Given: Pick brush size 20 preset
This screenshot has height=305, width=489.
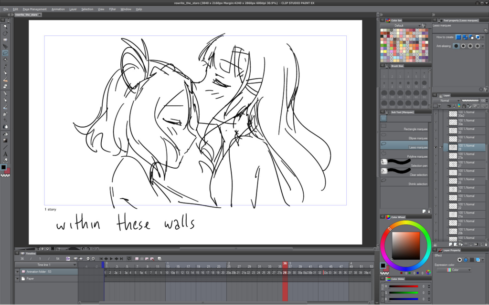Looking at the screenshot, I should pos(424,84).
